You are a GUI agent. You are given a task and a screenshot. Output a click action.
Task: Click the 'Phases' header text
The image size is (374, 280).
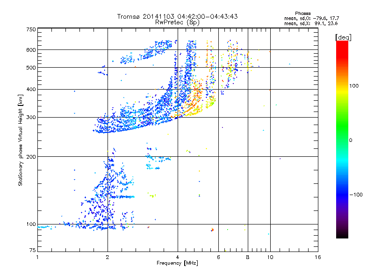click(302, 14)
